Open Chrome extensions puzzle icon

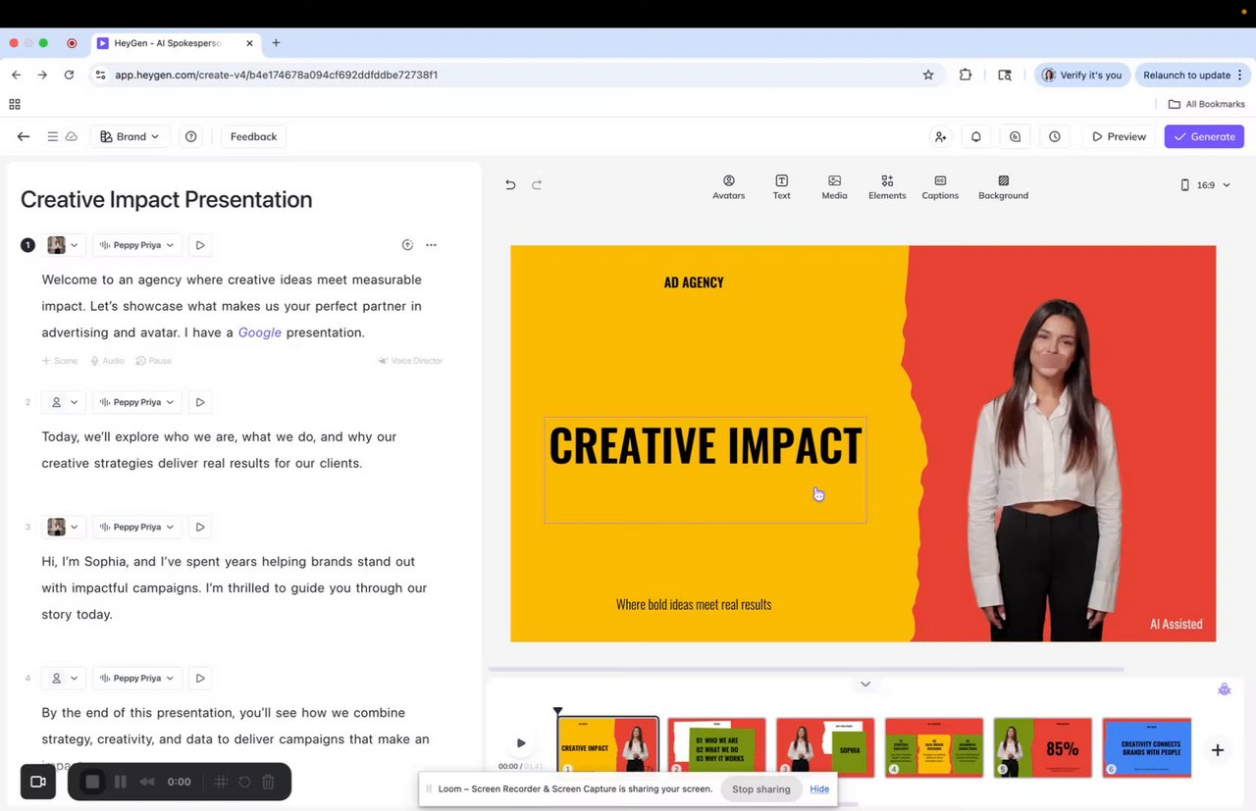pos(966,75)
